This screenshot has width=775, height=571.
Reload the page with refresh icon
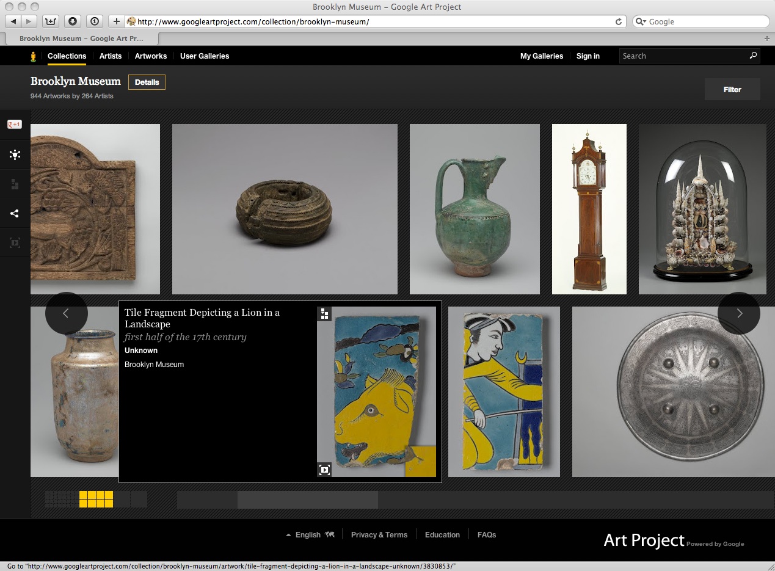619,21
